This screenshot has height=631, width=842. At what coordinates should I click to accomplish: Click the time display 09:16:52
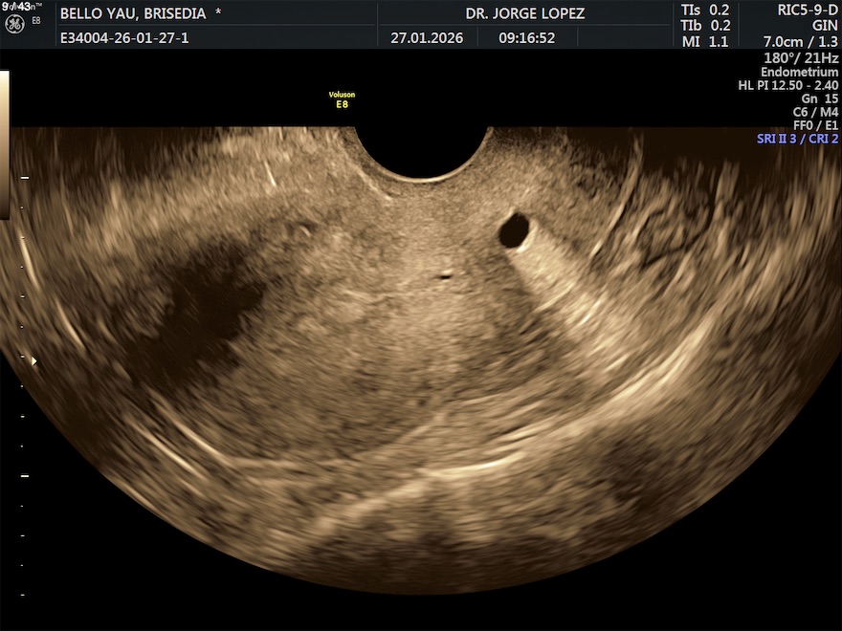click(526, 38)
